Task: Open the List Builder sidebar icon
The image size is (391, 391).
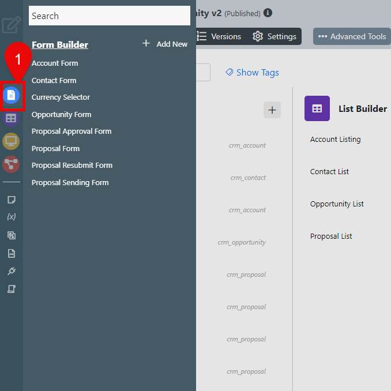Action: [x=12, y=118]
